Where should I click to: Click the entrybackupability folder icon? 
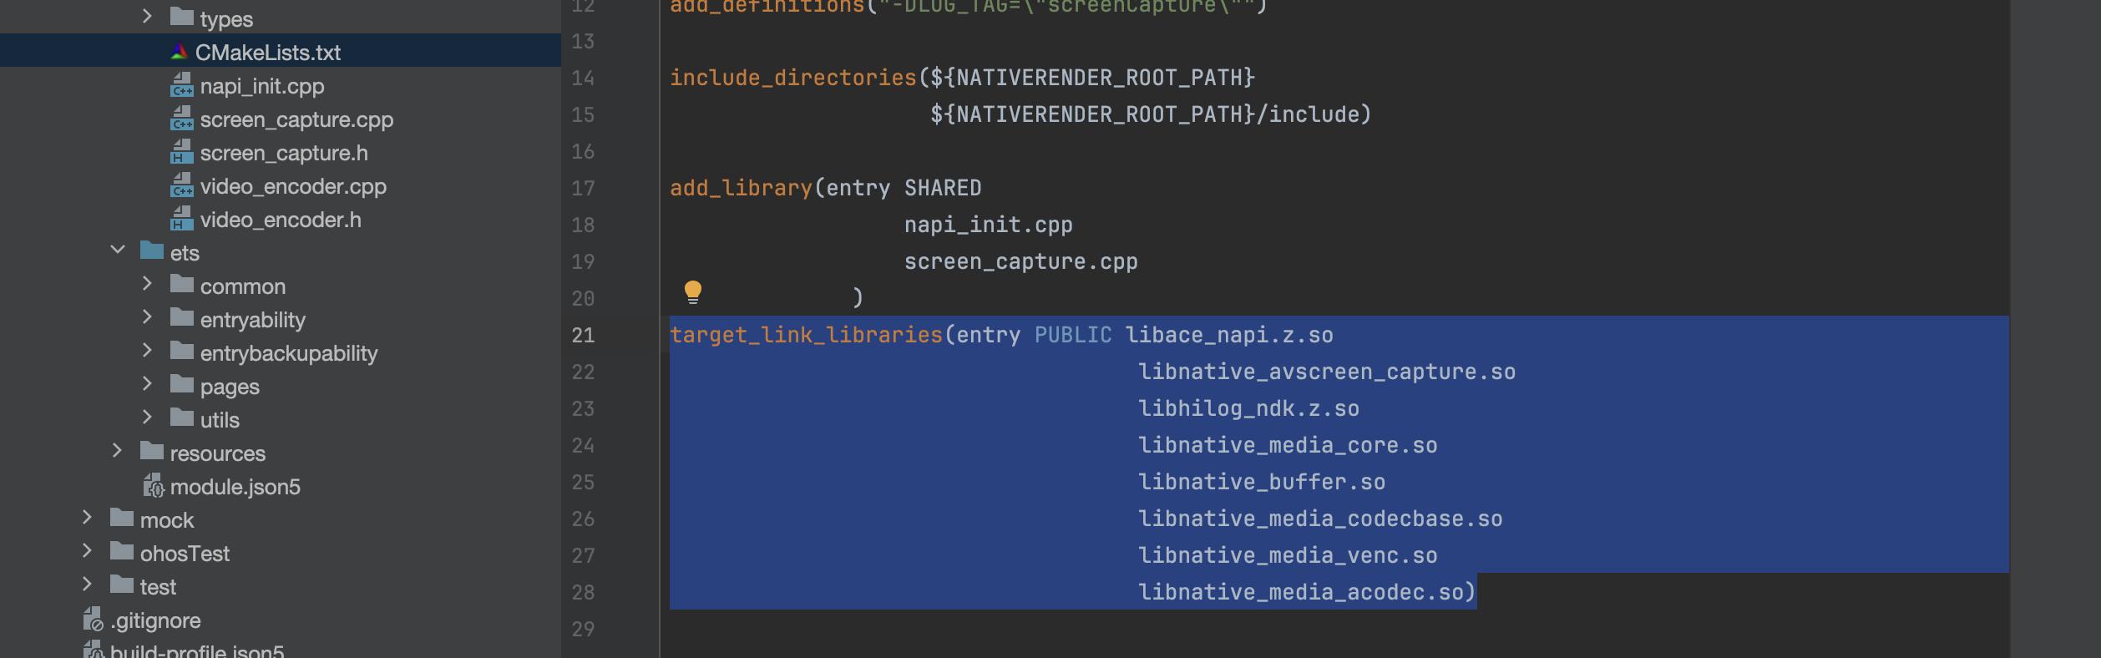pos(182,351)
